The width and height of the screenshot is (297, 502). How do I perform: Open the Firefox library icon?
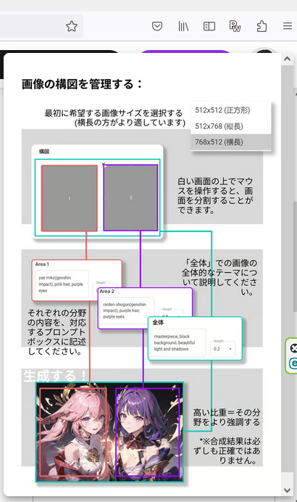click(x=183, y=26)
